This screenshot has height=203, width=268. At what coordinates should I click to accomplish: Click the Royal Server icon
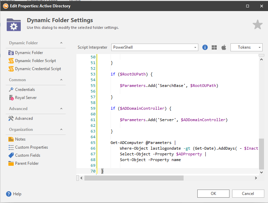click(11, 98)
